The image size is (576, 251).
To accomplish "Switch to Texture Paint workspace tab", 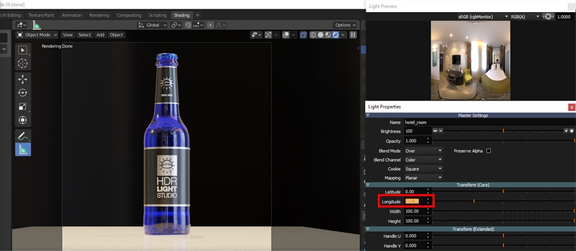I will point(41,15).
